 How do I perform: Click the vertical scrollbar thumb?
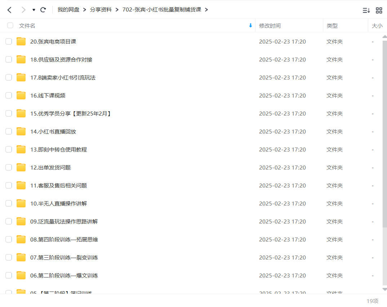pyautogui.click(x=384, y=134)
